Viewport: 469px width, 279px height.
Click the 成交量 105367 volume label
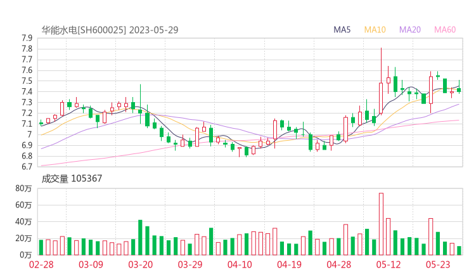pyautogui.click(x=72, y=179)
